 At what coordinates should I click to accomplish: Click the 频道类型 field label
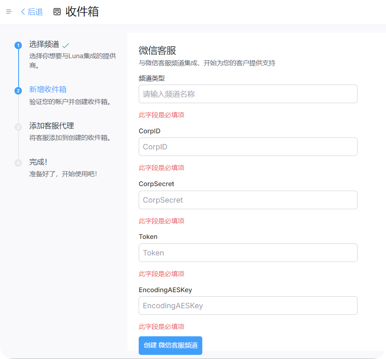[x=152, y=78]
